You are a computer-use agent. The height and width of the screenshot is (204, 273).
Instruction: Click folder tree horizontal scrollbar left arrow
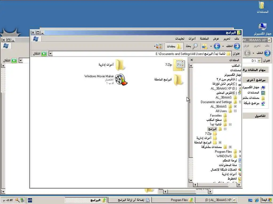(x=195, y=185)
